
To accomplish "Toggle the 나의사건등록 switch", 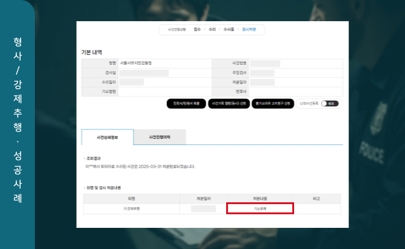I will (x=328, y=104).
